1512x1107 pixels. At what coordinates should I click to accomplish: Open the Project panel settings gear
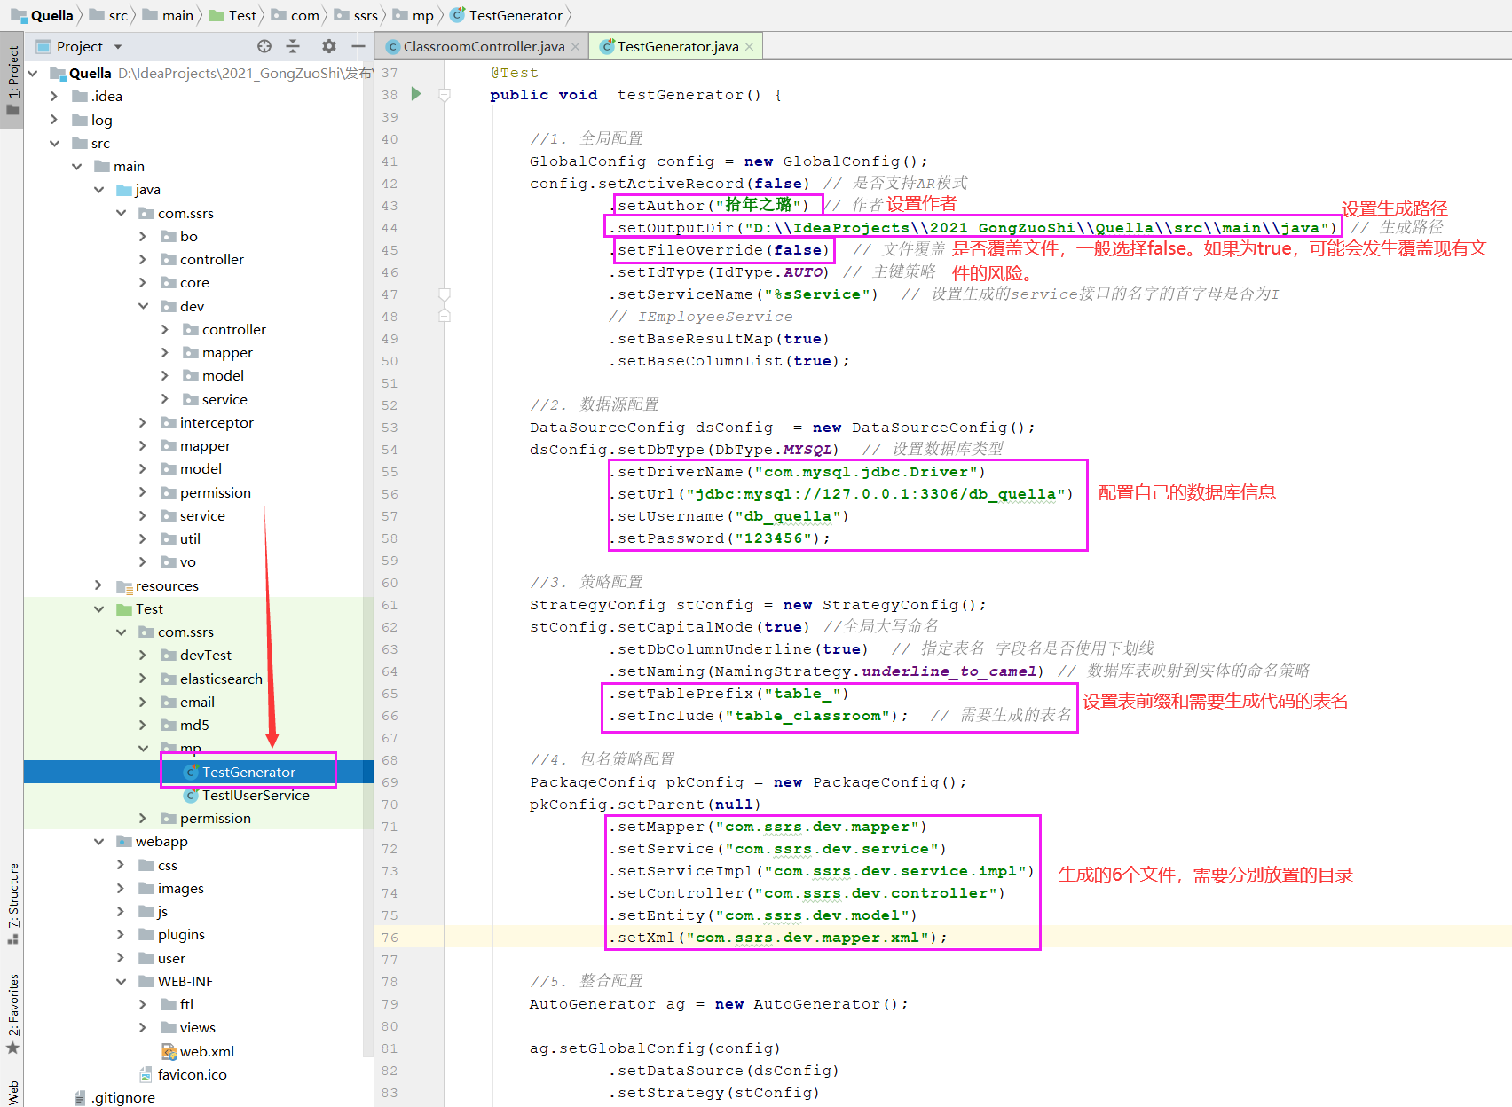click(327, 46)
